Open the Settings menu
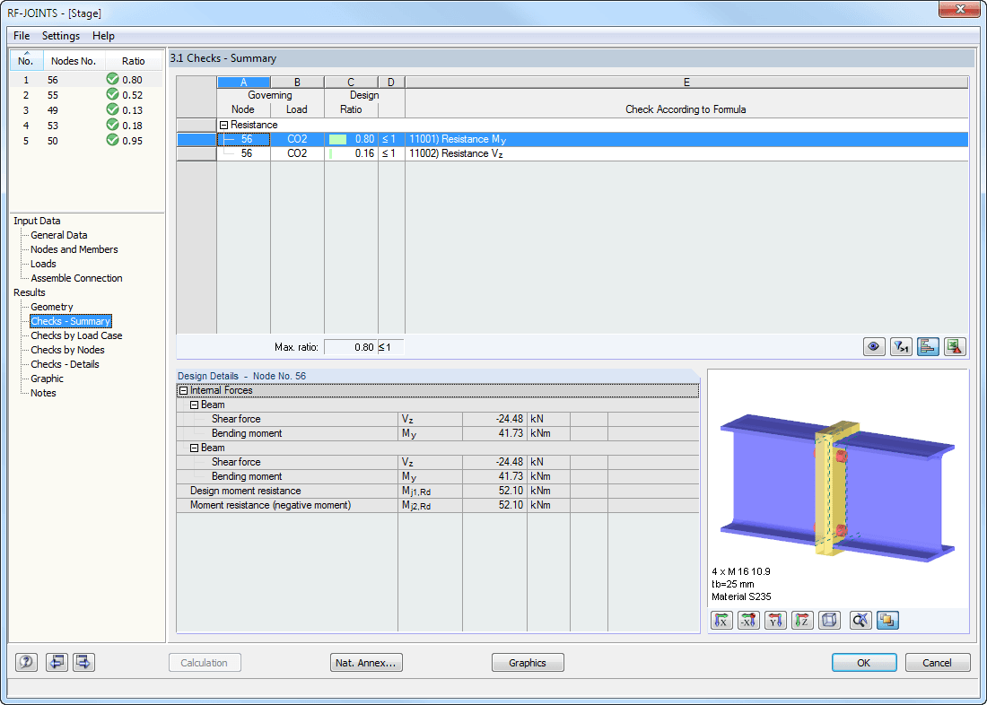 (60, 36)
